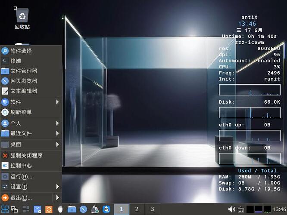This screenshot has width=287, height=215.
Task: Open the keyboard layout tray icon
Action: pyautogui.click(x=241, y=209)
